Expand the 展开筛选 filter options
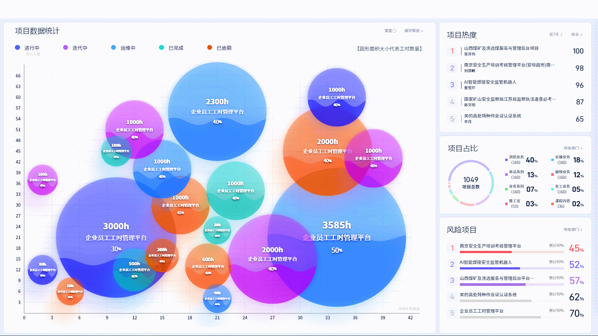The height and width of the screenshot is (336, 598). coord(414,31)
